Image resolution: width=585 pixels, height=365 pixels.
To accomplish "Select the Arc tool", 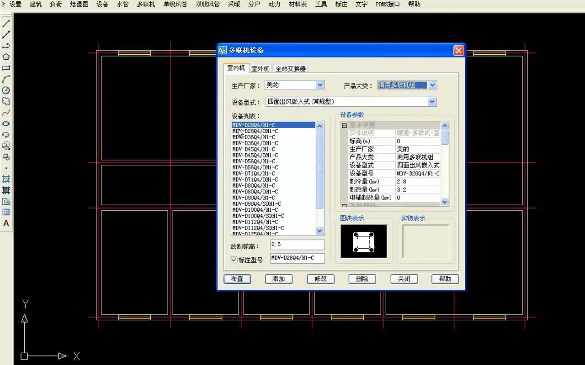I will click(6, 79).
